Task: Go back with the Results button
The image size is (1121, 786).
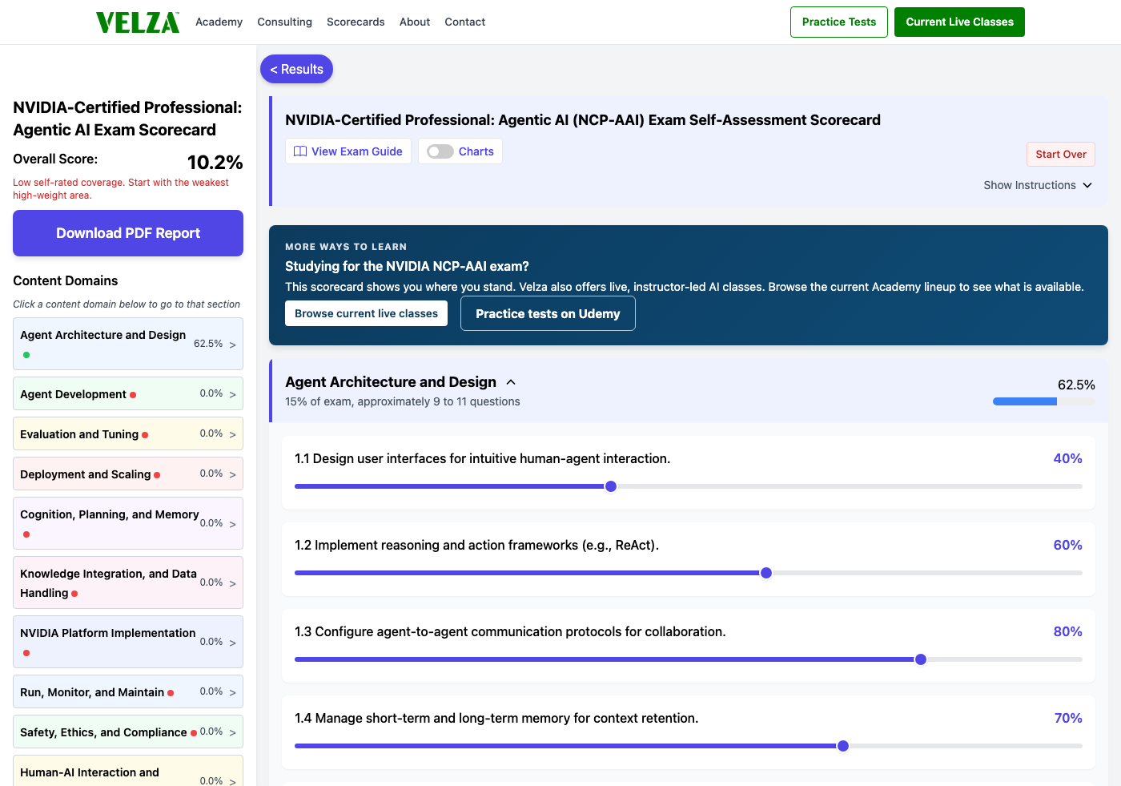Action: click(x=296, y=69)
